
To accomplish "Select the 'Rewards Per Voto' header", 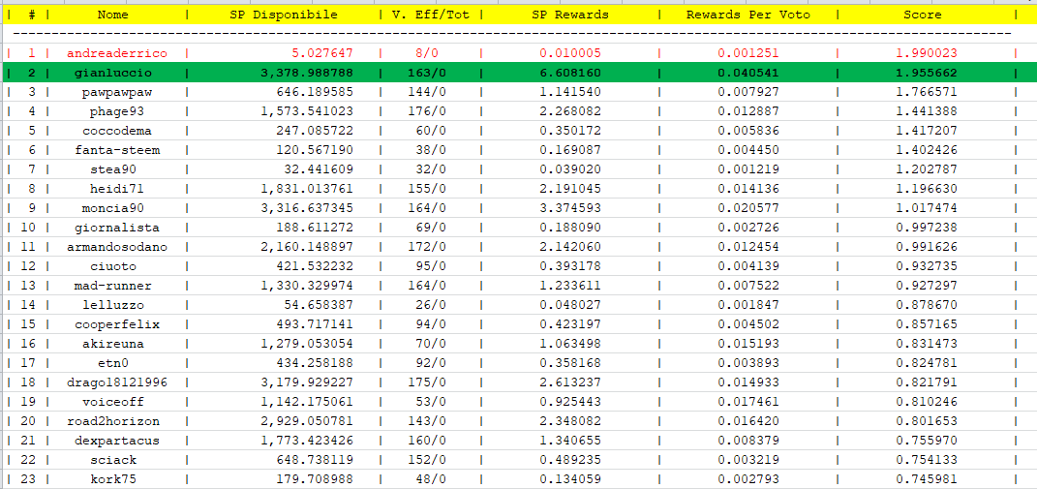I will [x=748, y=14].
